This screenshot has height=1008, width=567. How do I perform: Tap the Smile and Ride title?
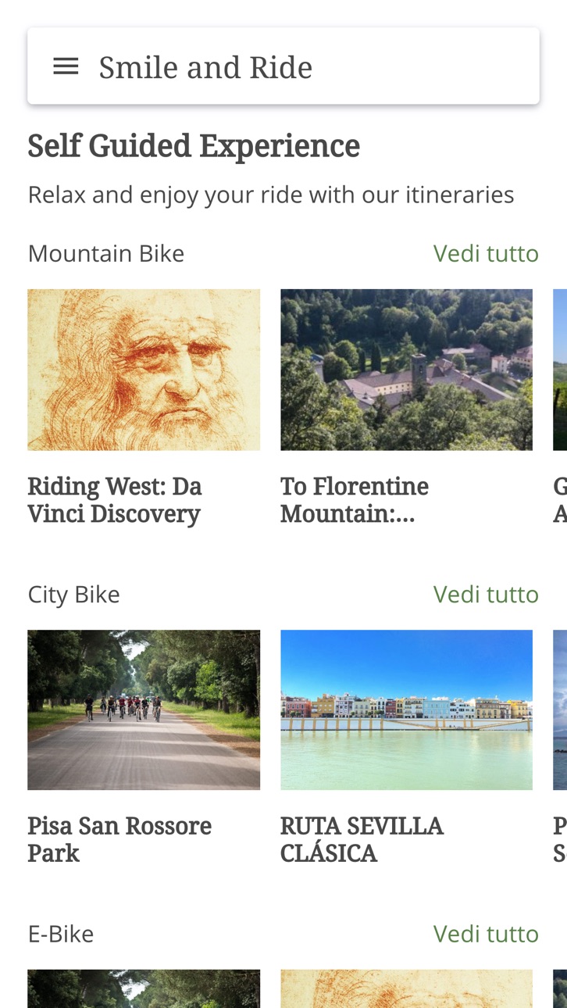click(205, 67)
